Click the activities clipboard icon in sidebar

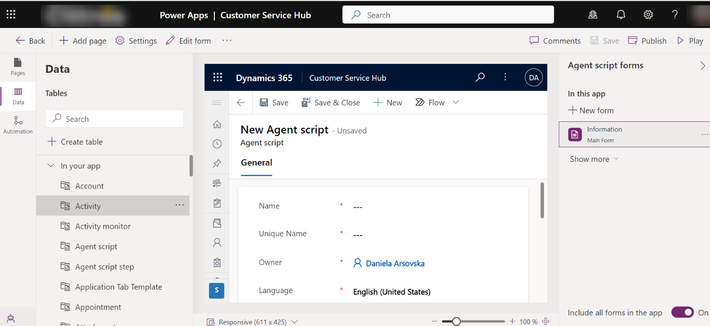coord(217,203)
